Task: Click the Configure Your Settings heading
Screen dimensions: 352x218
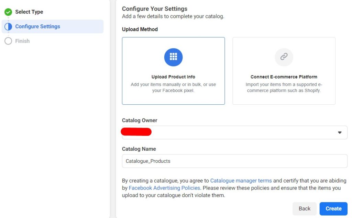Action: [x=155, y=9]
